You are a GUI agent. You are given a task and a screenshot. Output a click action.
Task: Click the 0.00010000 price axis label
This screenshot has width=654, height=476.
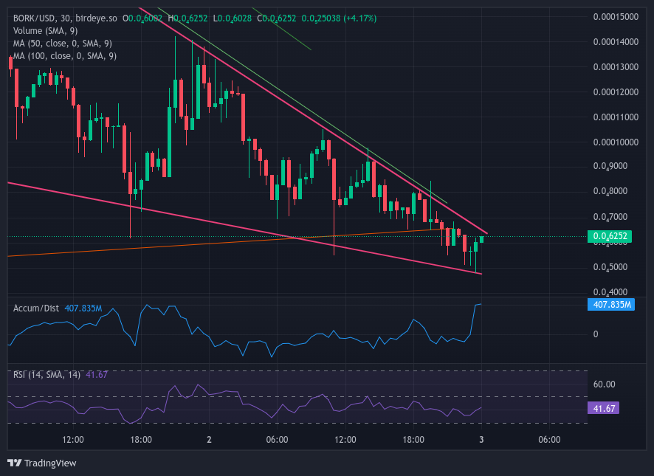click(616, 142)
